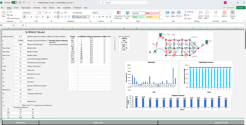
Task: Open Find & Select
Action: [207, 15]
